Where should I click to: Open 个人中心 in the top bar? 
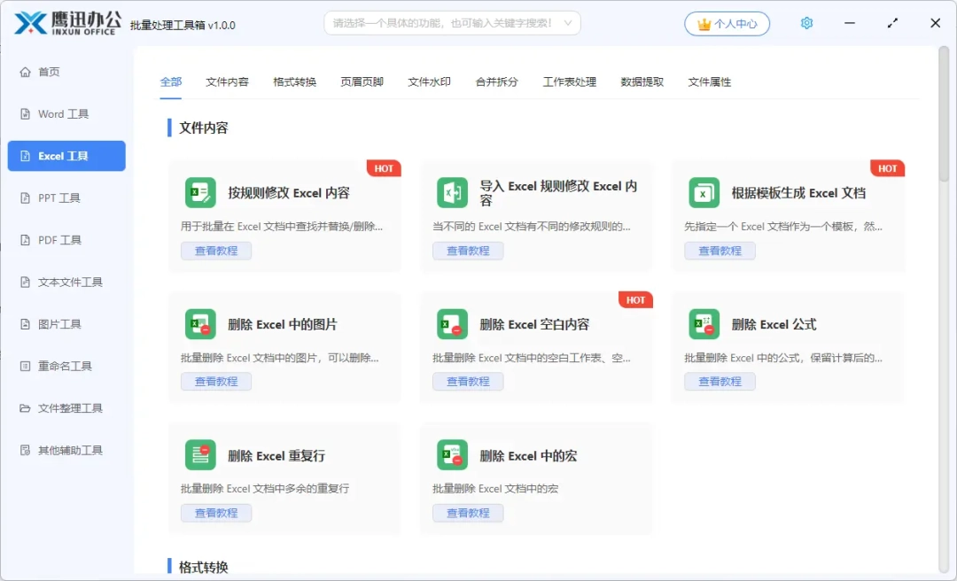(x=727, y=23)
